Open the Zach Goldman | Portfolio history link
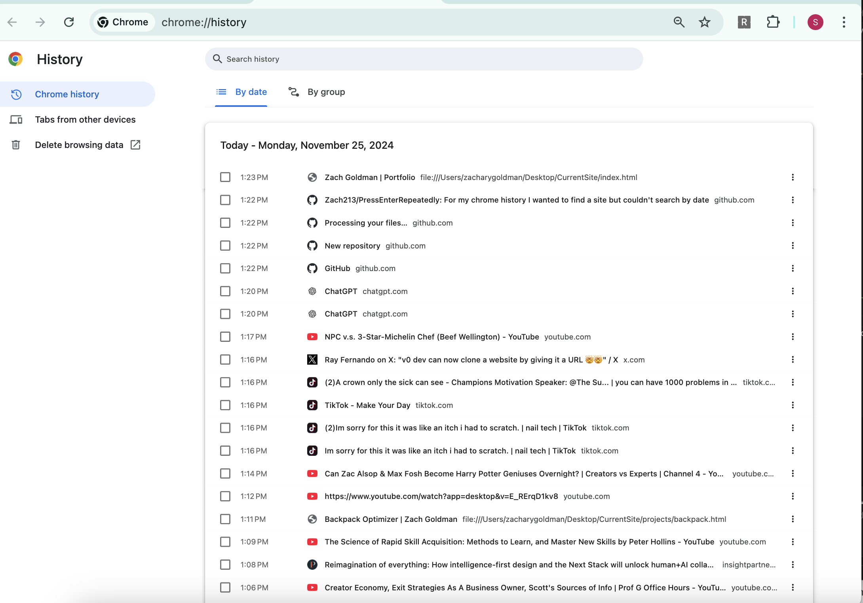Image resolution: width=863 pixels, height=603 pixels. 370,177
